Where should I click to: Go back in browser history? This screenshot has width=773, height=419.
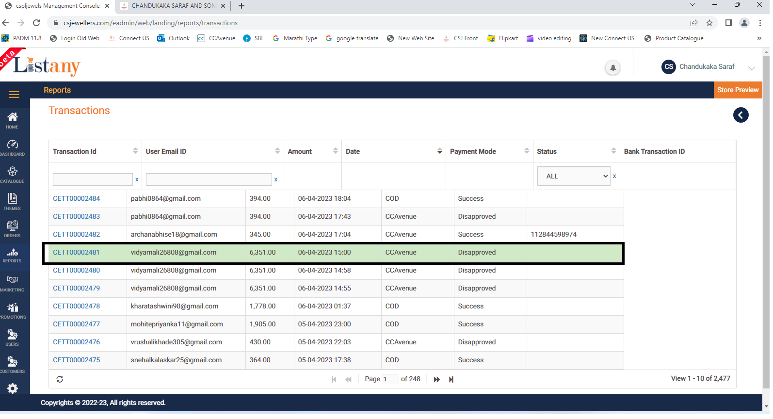6,23
